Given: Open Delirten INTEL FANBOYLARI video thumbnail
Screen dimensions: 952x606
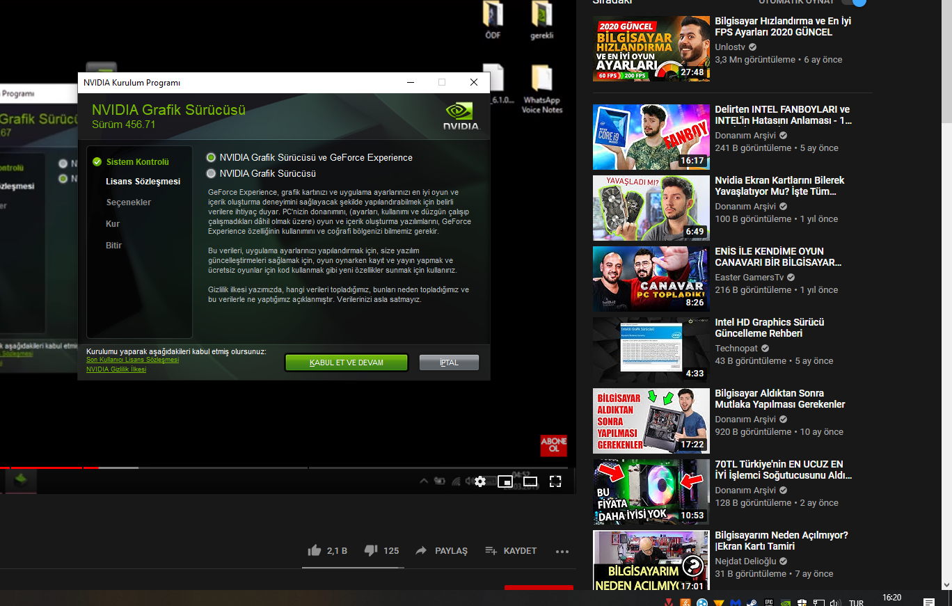Looking at the screenshot, I should click(651, 137).
